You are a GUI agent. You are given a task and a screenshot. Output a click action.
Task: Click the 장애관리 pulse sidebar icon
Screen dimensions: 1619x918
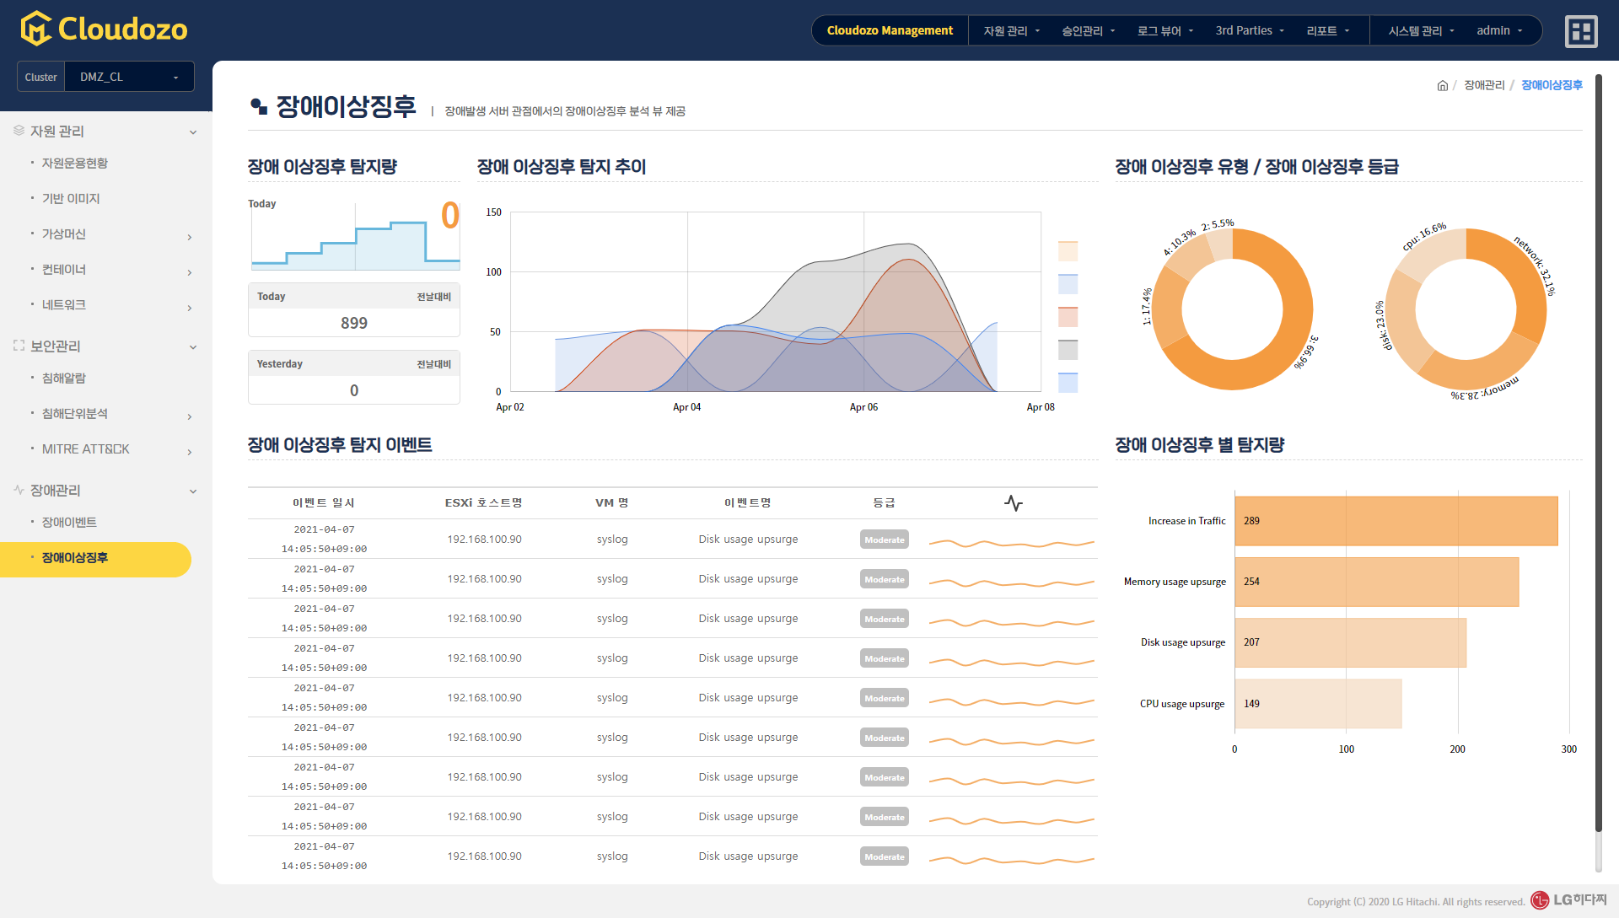(19, 490)
